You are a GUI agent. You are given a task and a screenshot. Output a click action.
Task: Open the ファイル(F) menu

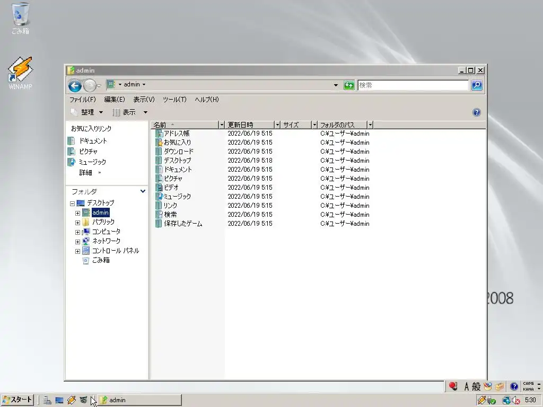pyautogui.click(x=82, y=100)
